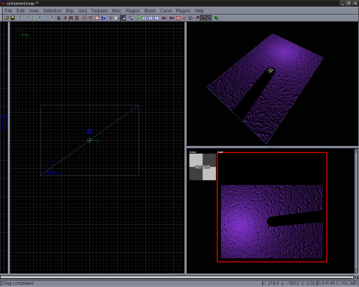The height and width of the screenshot is (287, 359).
Task: Click the Save map floppy icon
Action: [x=12, y=18]
